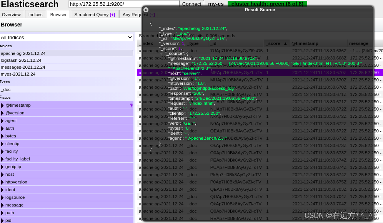Open result row with id PkAp7H0Bk8AyGyZl-cTV

(x=260, y=175)
